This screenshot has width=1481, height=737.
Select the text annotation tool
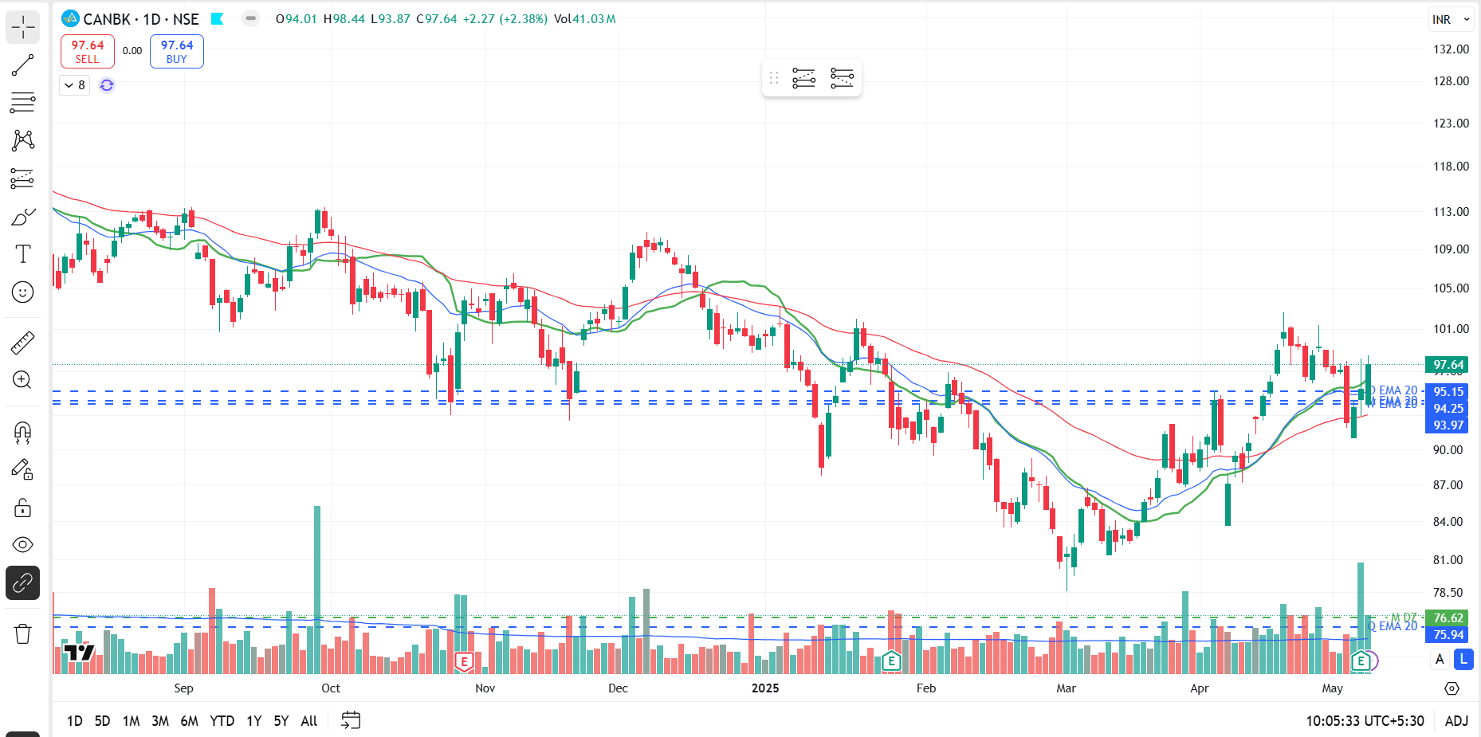23,254
